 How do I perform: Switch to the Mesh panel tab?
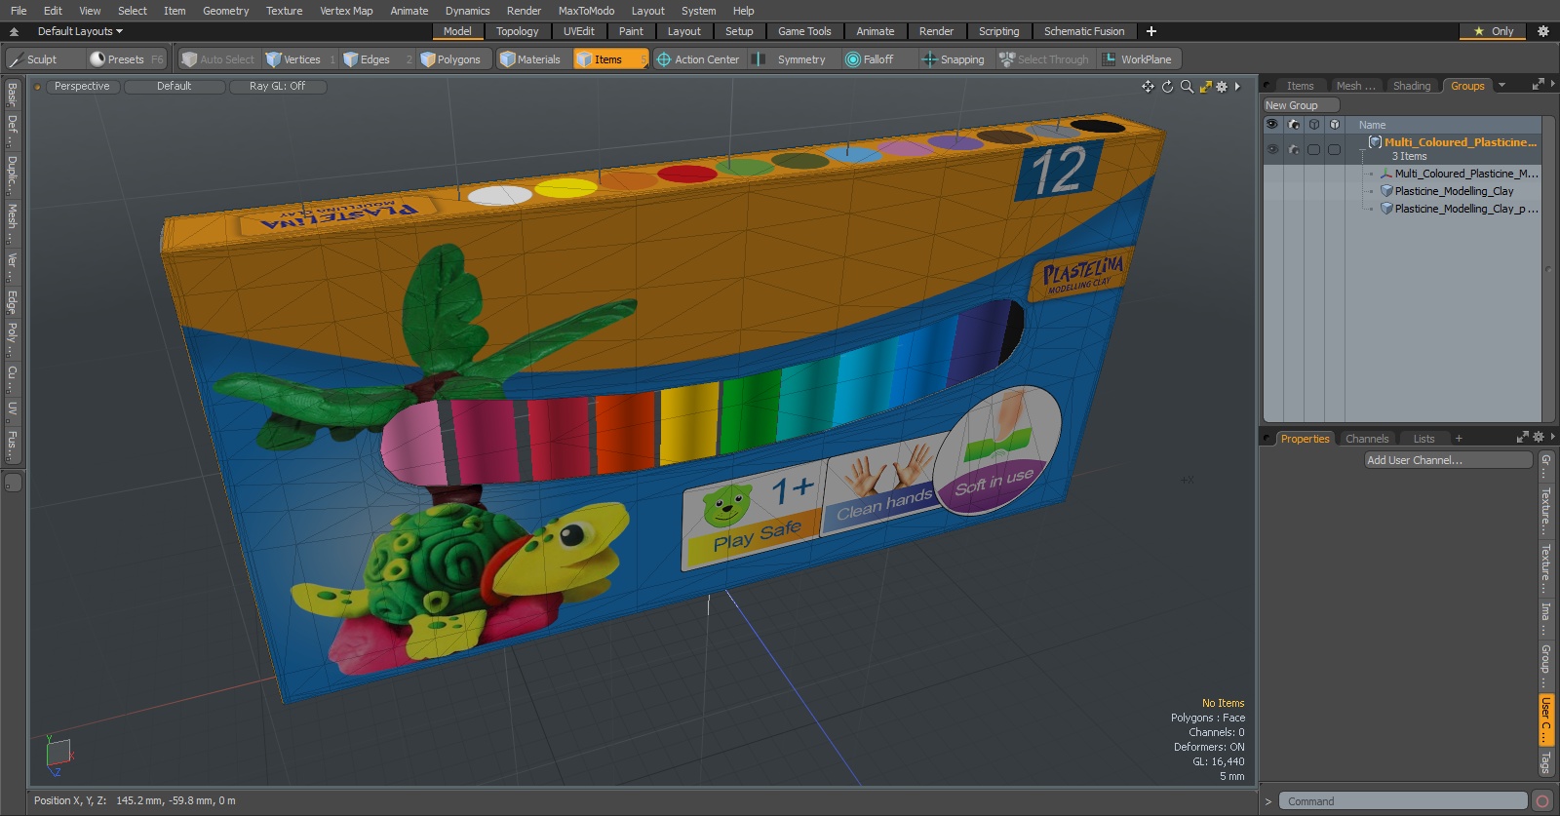(x=1355, y=86)
